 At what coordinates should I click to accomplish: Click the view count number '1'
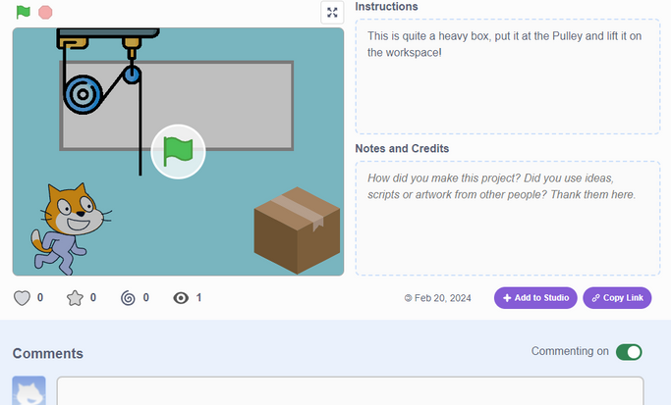point(198,298)
